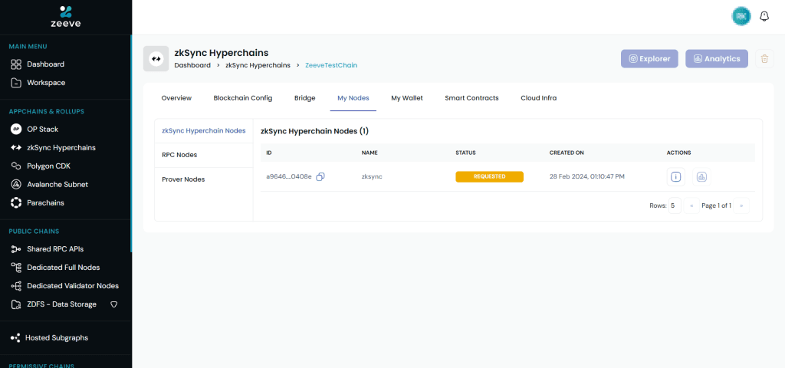Screen dimensions: 785x368
Task: Open Hosted Subgraphs icon
Action: pos(15,338)
